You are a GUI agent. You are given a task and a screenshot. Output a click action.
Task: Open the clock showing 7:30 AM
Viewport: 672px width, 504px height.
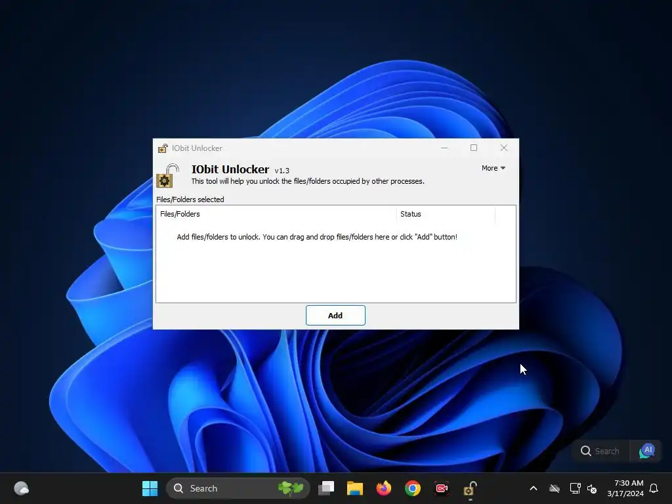[x=625, y=488]
